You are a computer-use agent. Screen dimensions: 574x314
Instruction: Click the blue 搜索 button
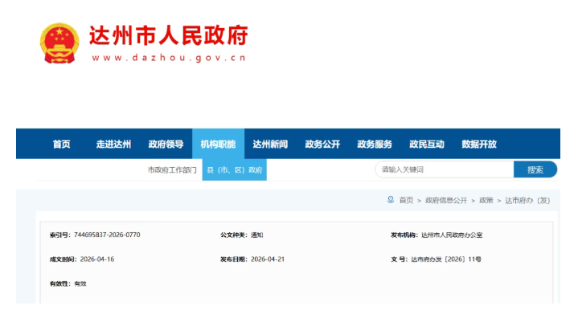tap(535, 169)
